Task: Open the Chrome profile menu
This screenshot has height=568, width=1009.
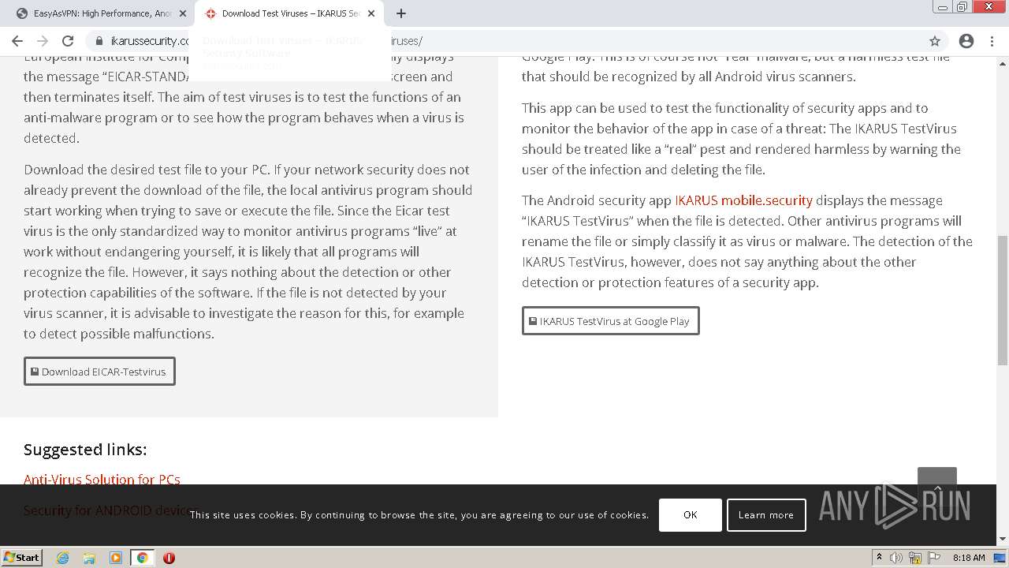Action: tap(966, 41)
